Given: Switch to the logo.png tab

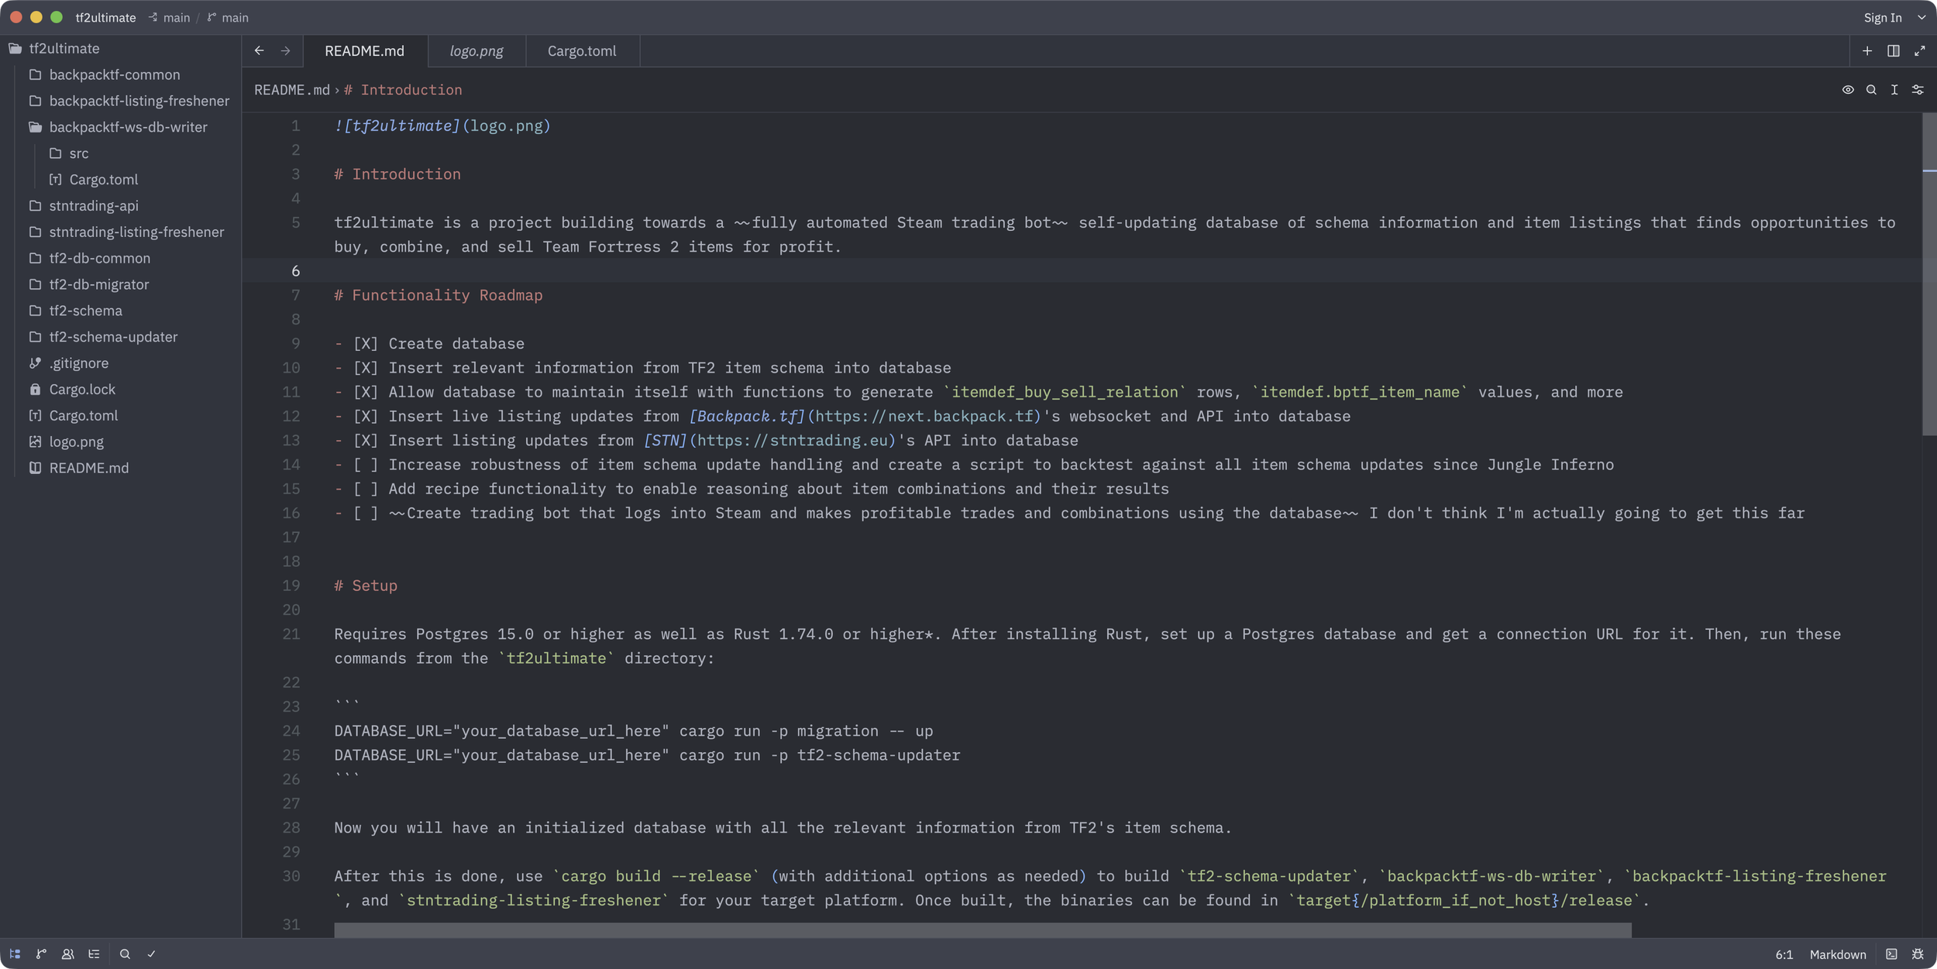Looking at the screenshot, I should pos(476,50).
